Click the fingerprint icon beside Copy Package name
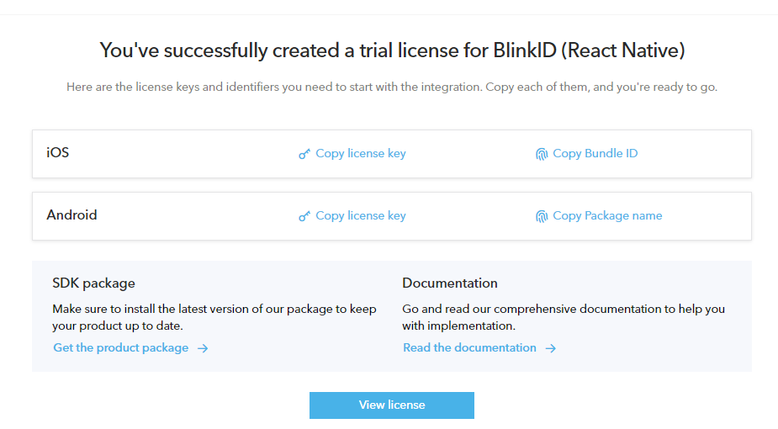The image size is (778, 429). pos(542,216)
